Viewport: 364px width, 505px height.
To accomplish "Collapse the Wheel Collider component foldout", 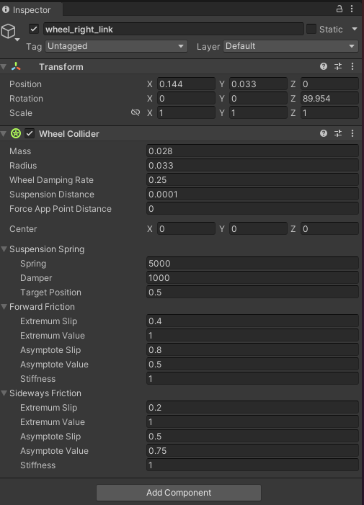I will tap(4, 134).
